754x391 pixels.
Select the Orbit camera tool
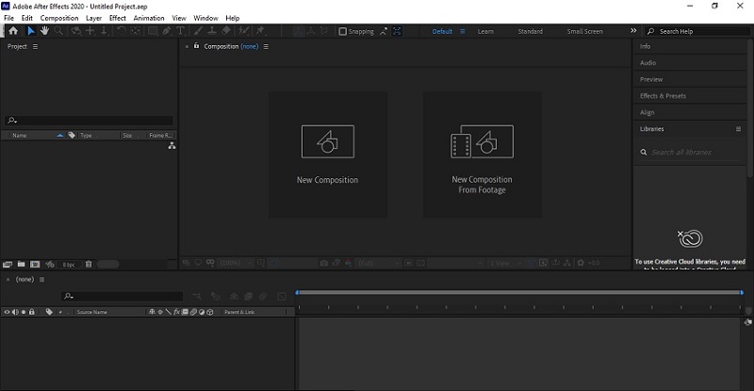click(x=75, y=31)
